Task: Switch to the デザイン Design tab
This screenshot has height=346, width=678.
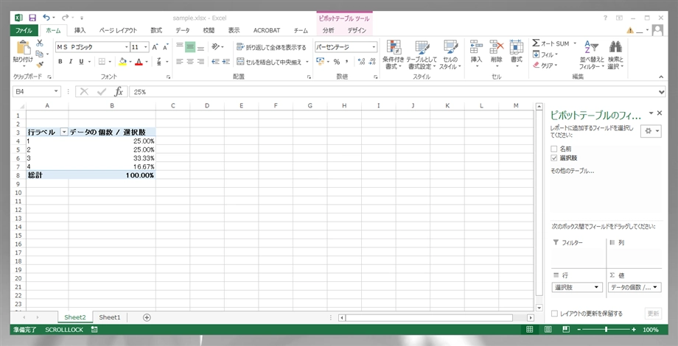Action: [357, 31]
